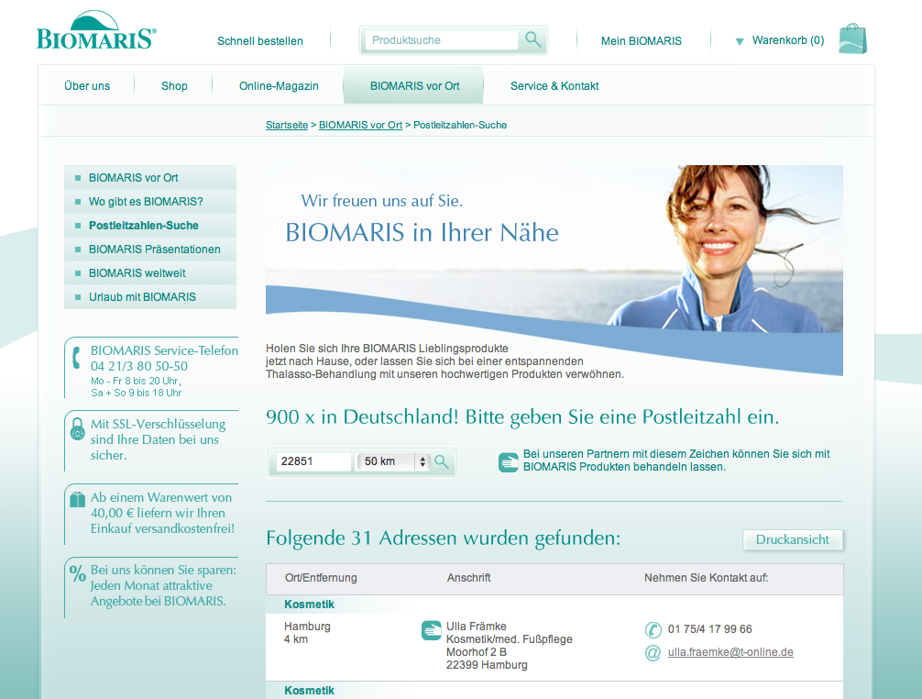The image size is (922, 699).
Task: Expand the Warenkorb dropdown arrow
Action: [739, 41]
